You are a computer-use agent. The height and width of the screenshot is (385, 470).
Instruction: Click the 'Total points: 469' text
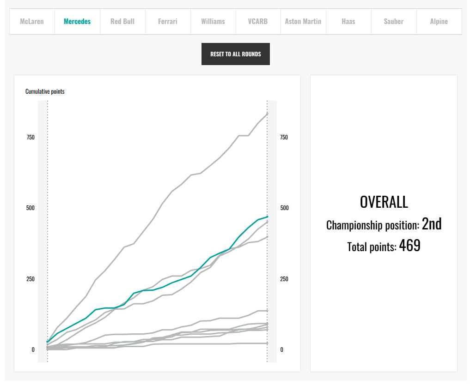384,246
